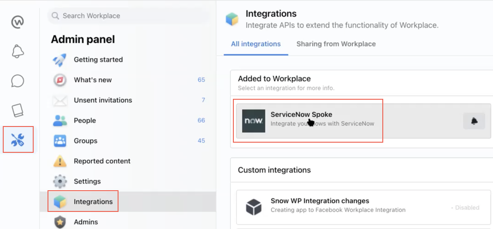Click the Integrations header cube icon
Image resolution: width=493 pixels, height=229 pixels.
pos(232,19)
